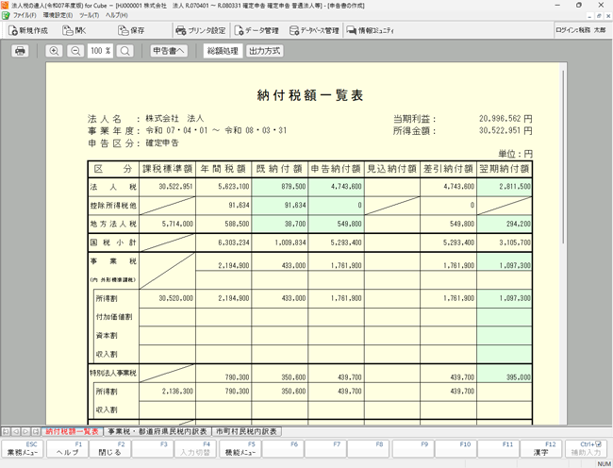Create a new file with 新規作成

26,30
